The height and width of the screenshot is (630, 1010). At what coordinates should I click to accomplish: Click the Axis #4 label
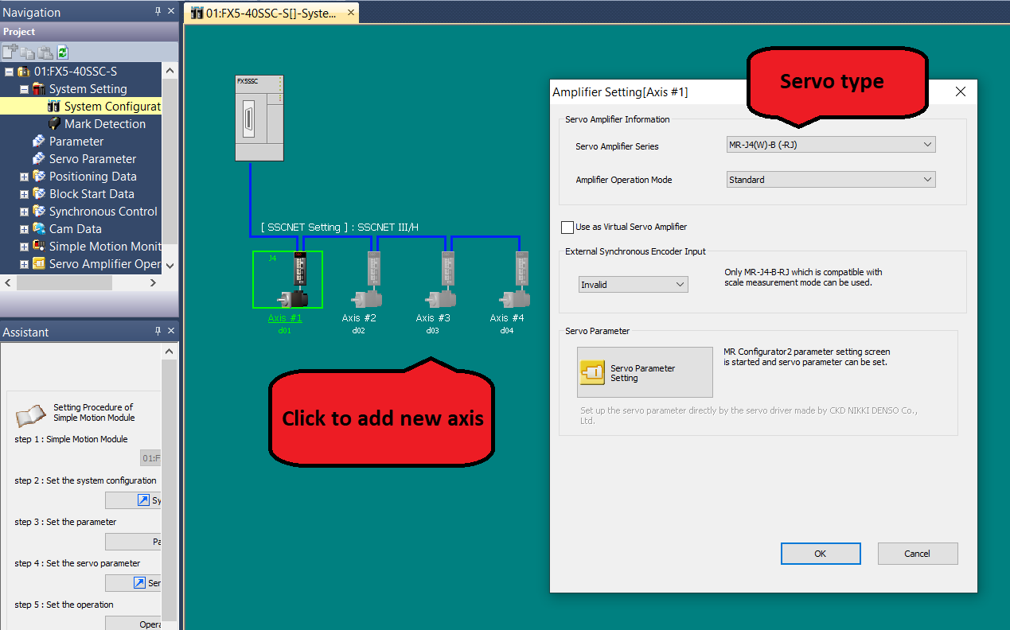[x=507, y=318]
